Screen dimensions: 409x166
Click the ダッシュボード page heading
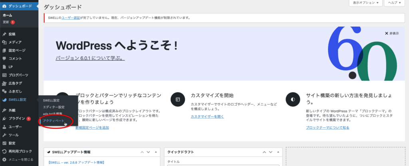(x=63, y=7)
